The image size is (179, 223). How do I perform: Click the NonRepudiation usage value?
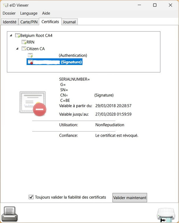(110, 125)
